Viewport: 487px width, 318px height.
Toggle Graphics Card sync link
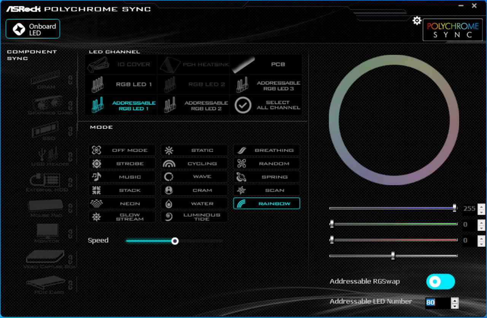click(x=70, y=106)
